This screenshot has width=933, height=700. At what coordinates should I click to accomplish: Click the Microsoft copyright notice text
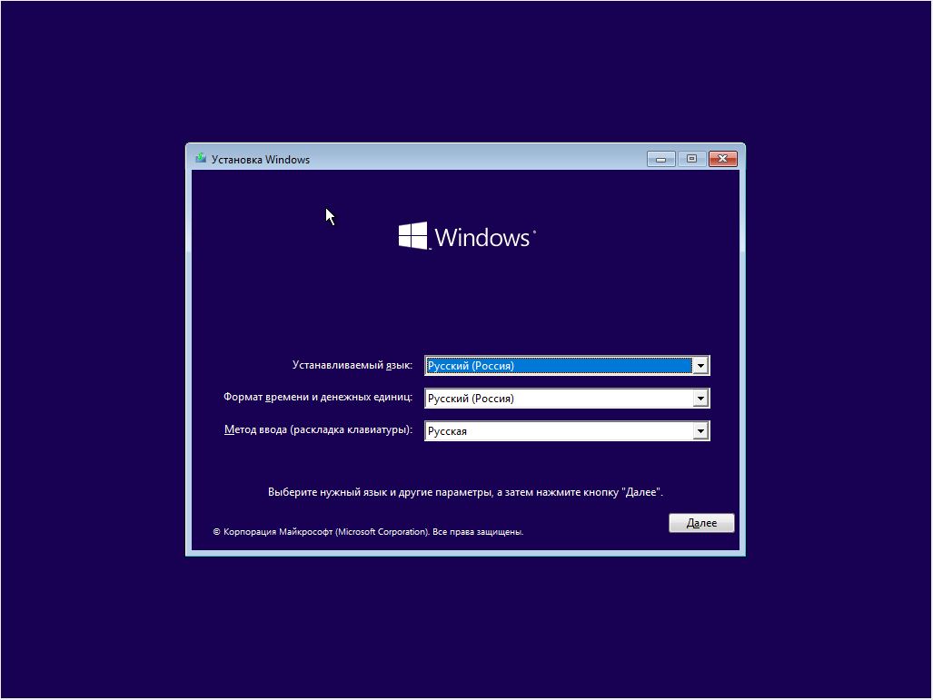tap(368, 532)
